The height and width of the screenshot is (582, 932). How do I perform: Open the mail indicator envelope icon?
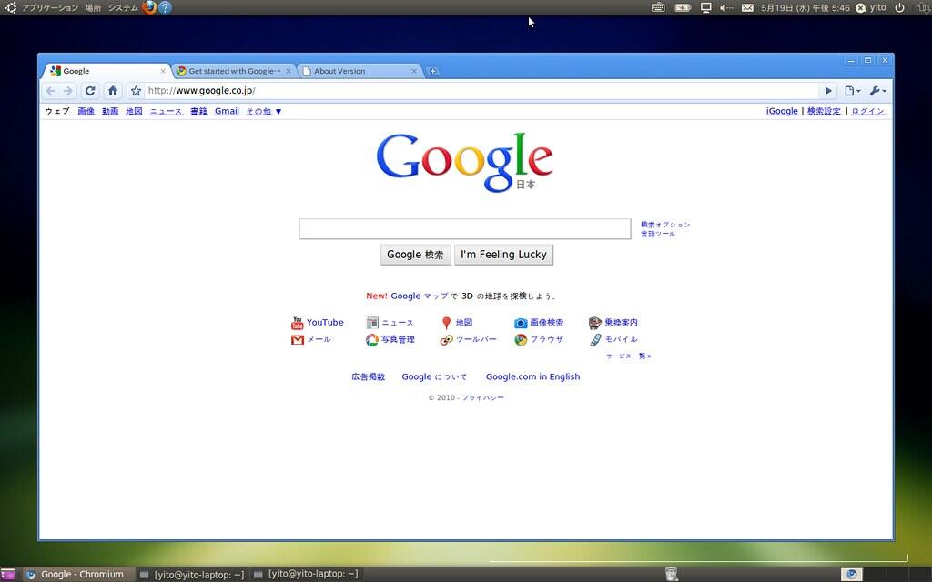(748, 7)
